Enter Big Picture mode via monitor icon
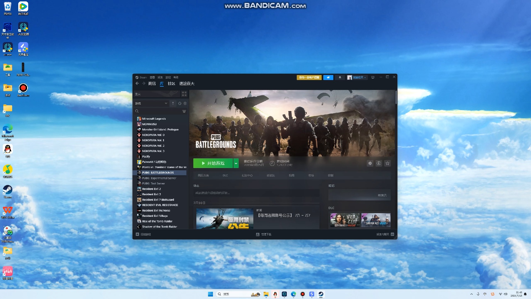 [373, 77]
